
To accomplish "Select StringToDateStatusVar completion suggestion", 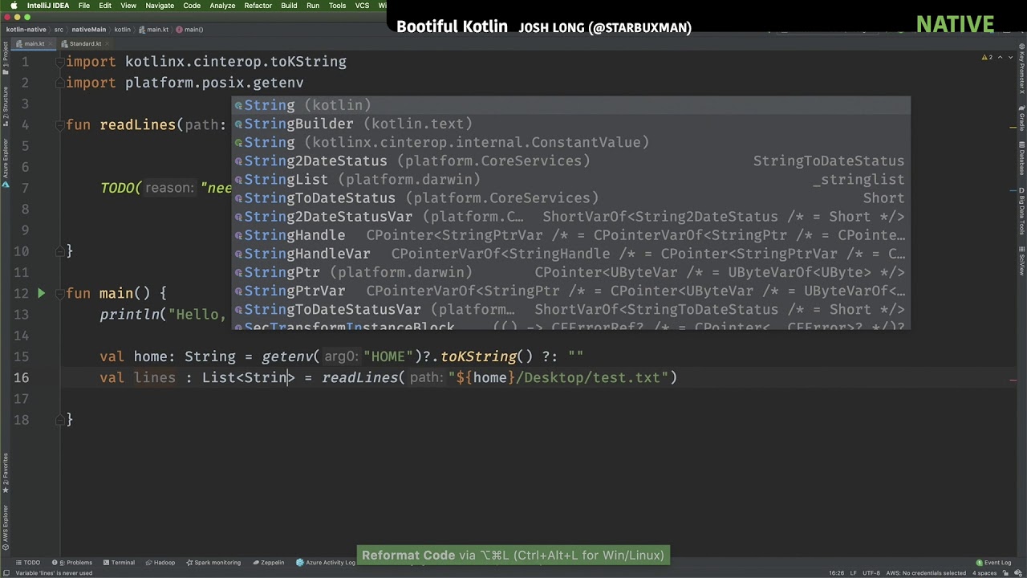I will point(571,309).
